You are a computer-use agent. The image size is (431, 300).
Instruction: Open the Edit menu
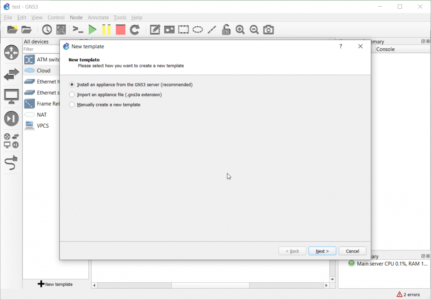[22, 18]
